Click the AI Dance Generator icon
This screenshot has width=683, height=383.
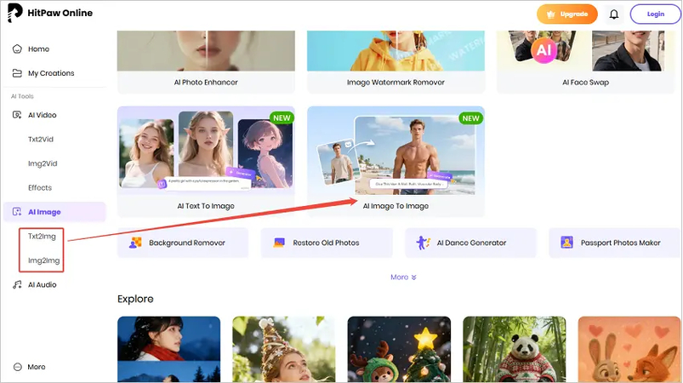point(423,243)
